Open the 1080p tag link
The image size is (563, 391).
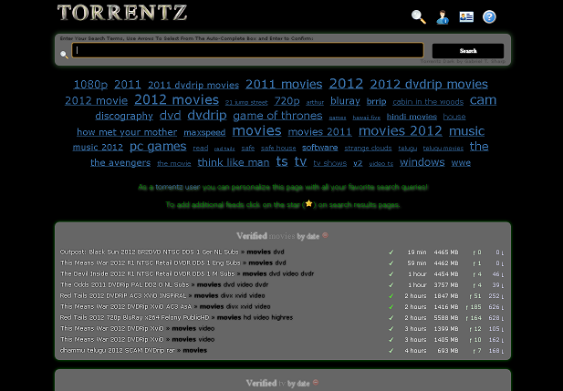point(90,85)
